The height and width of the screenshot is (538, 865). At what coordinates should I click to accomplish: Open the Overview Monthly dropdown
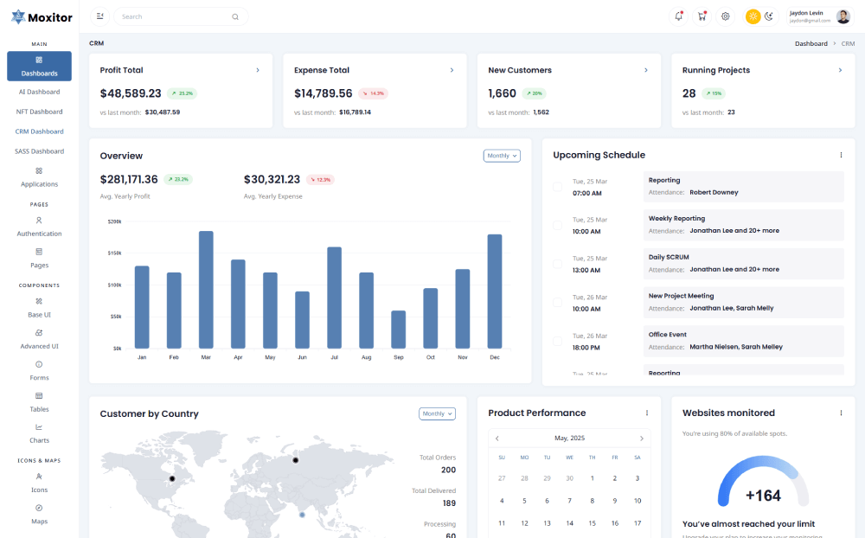(x=502, y=156)
